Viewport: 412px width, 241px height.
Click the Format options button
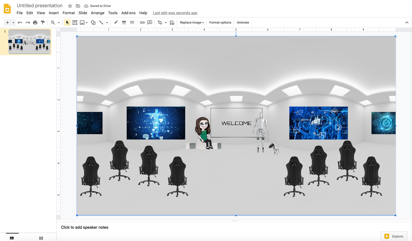[220, 22]
